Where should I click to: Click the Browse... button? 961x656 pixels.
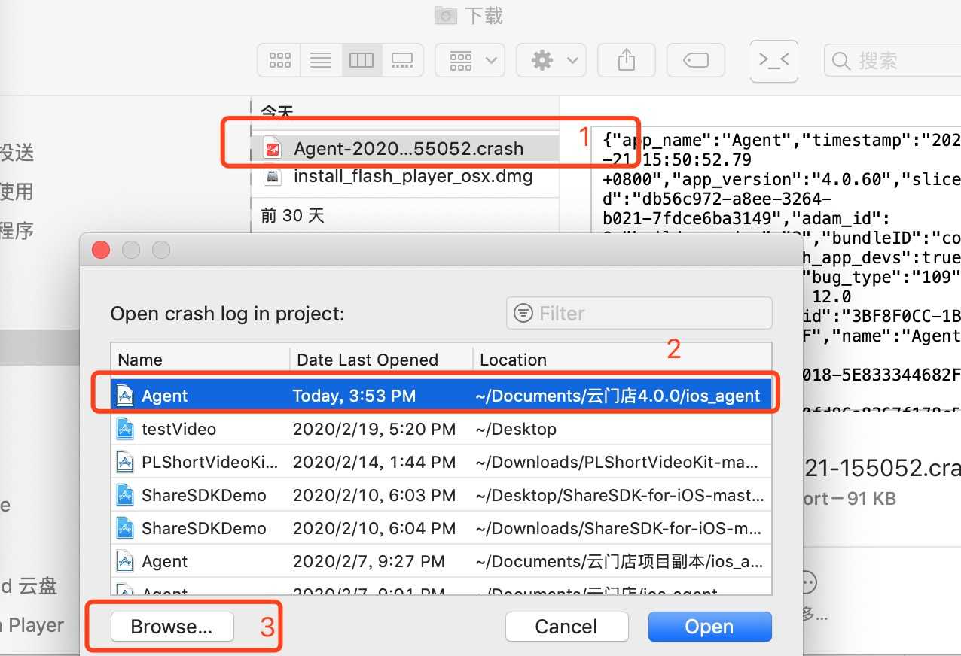(172, 627)
